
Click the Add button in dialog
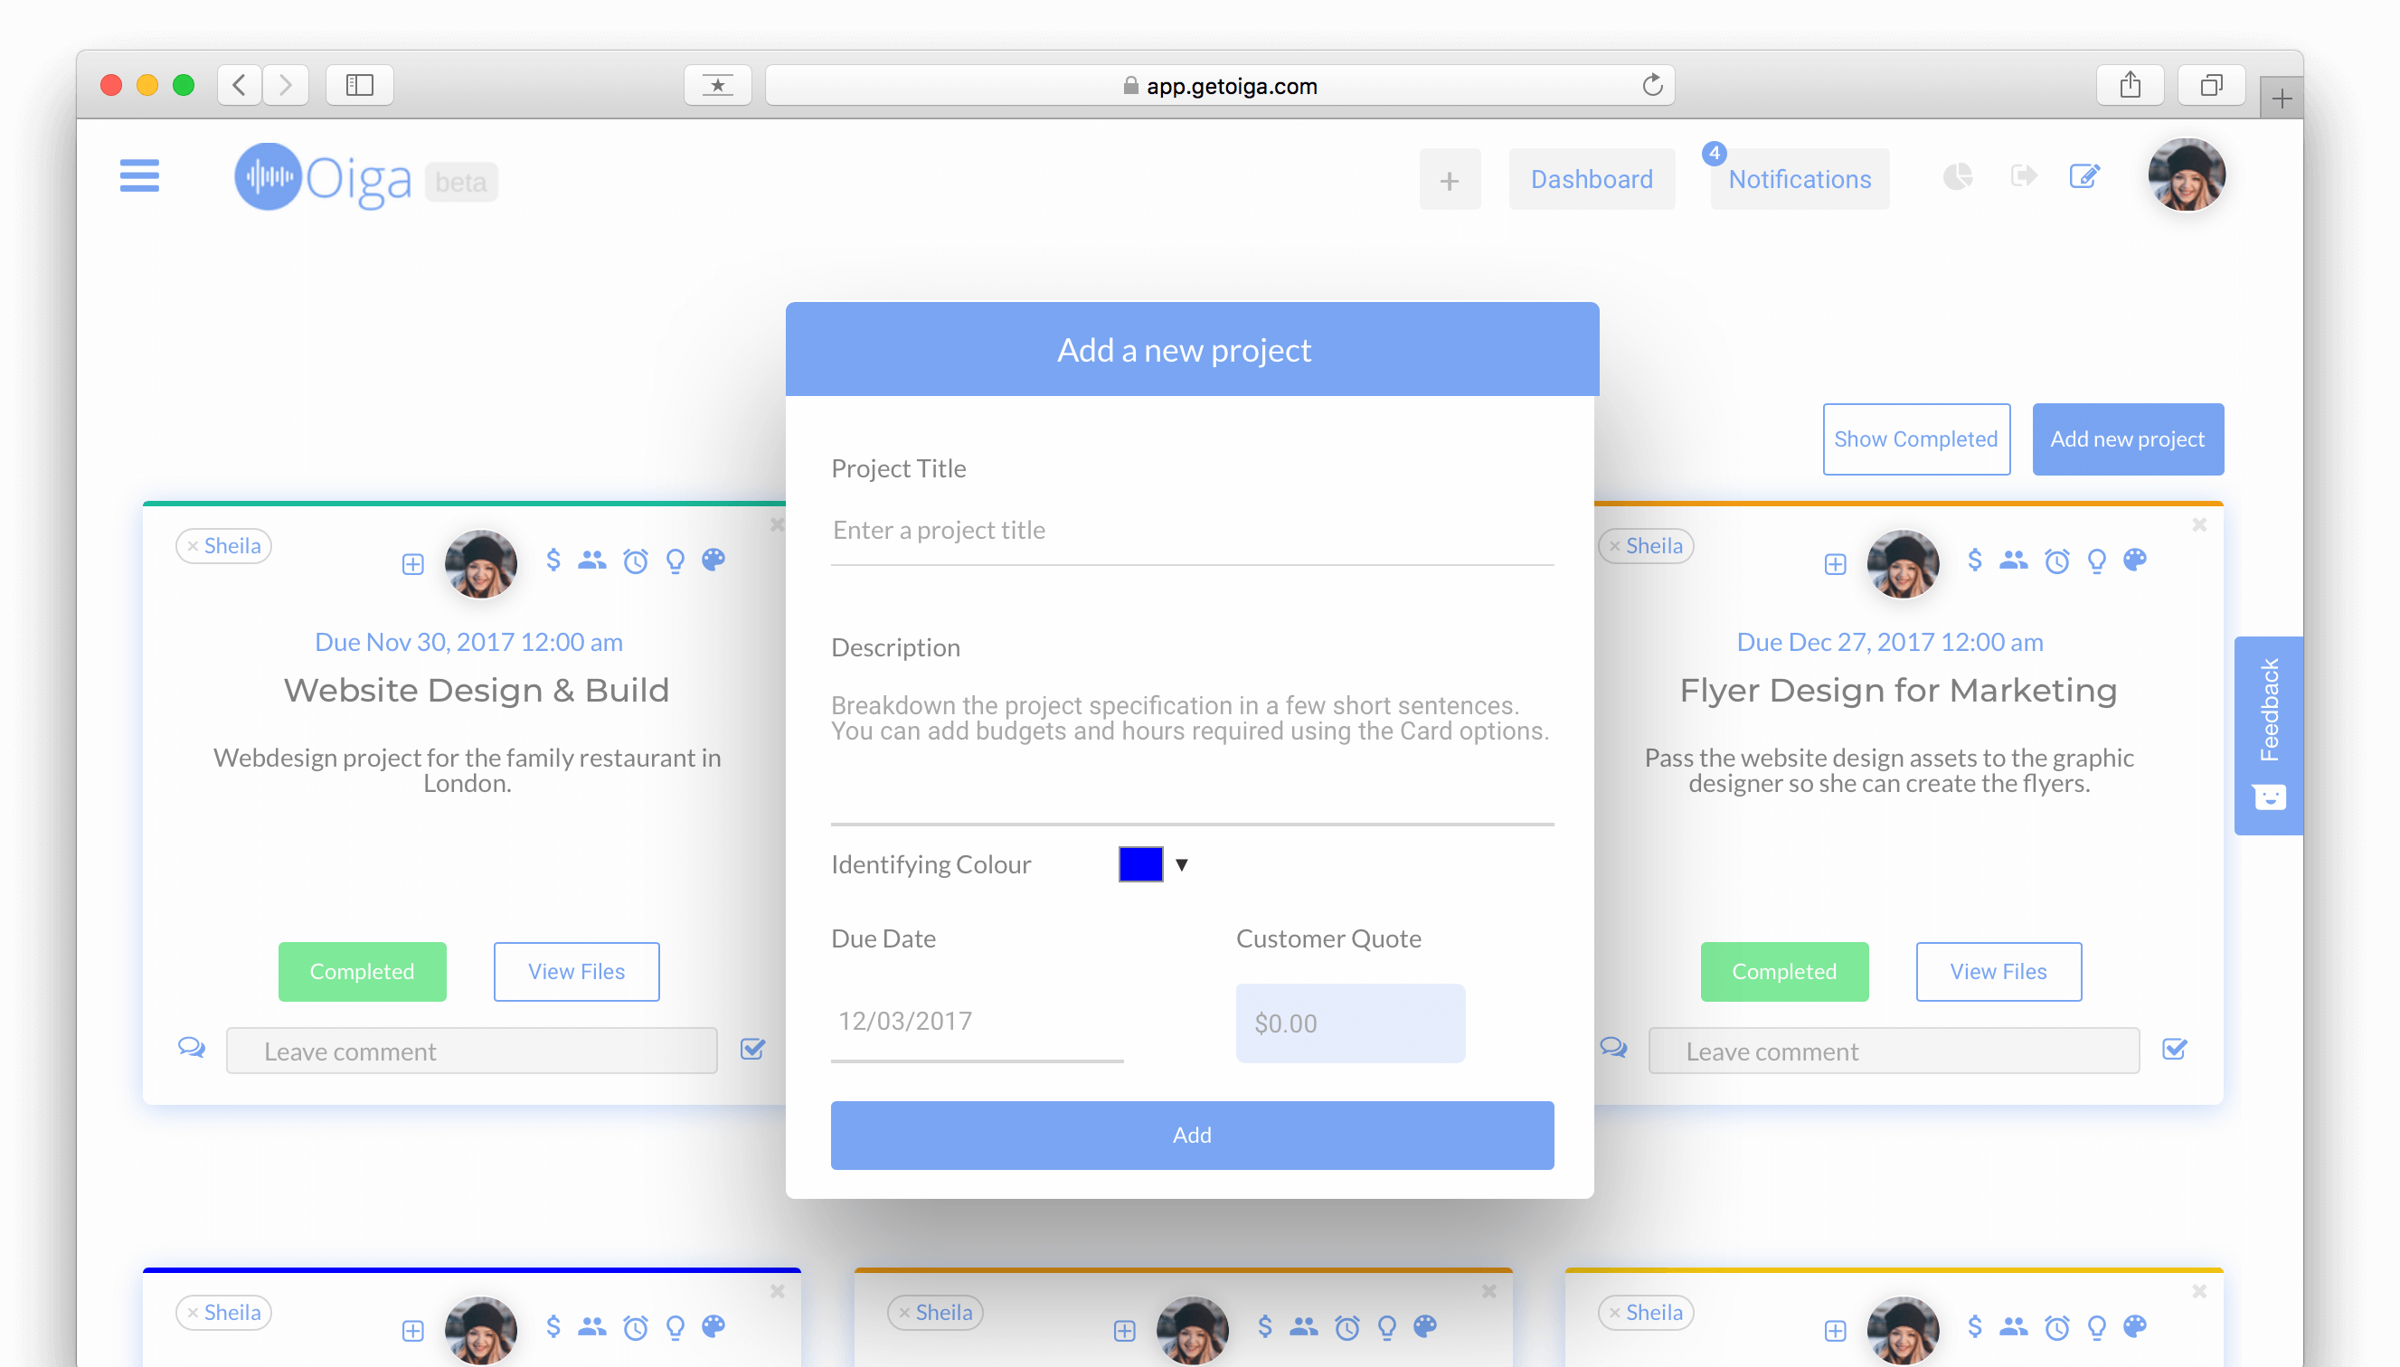(1192, 1136)
